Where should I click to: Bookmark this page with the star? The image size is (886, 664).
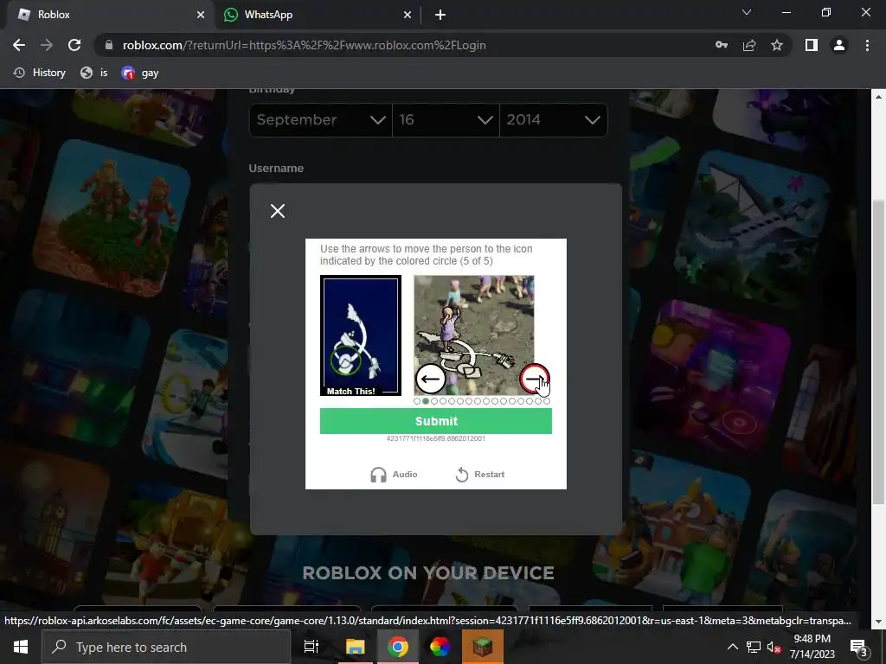point(777,45)
